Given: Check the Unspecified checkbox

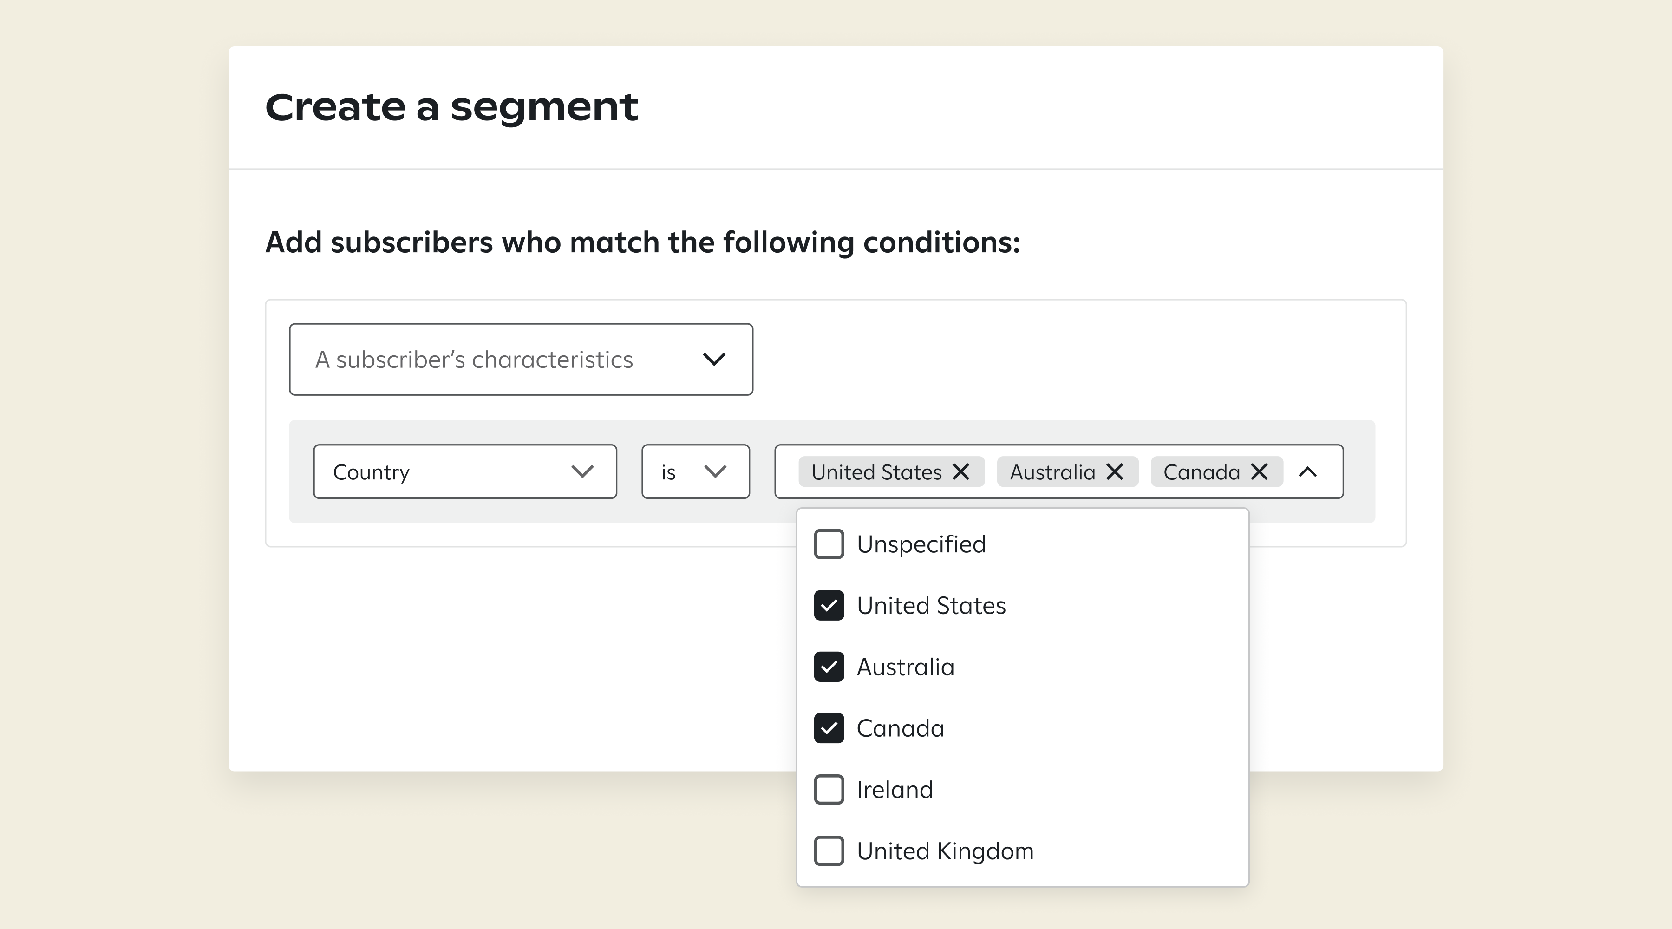Looking at the screenshot, I should tap(829, 544).
